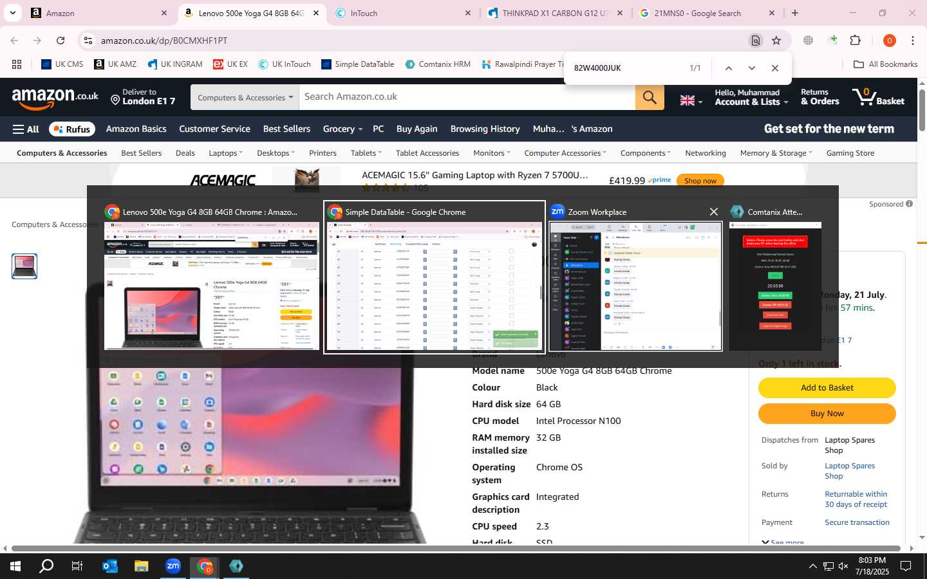This screenshot has width=927, height=579.
Task: Bookmark this page with star icon
Action: click(x=776, y=41)
